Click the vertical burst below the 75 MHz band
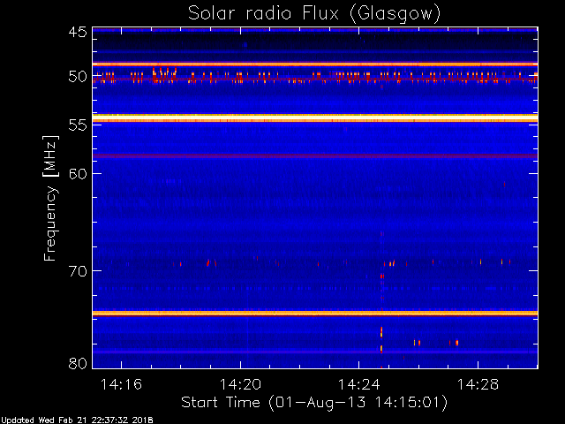This screenshot has height=424, width=565. pyautogui.click(x=381, y=339)
